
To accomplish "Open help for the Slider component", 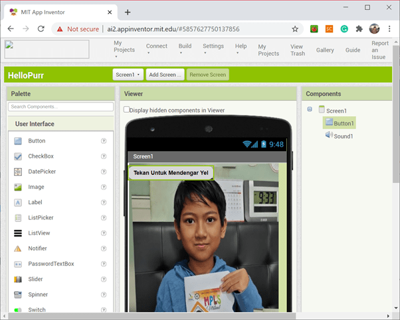I will tap(104, 280).
